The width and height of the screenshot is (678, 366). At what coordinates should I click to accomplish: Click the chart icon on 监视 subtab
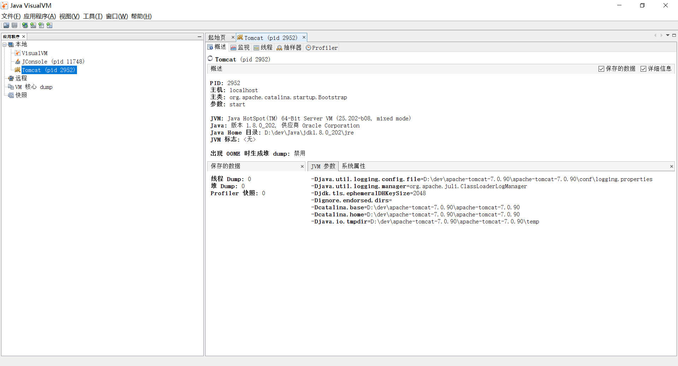233,48
